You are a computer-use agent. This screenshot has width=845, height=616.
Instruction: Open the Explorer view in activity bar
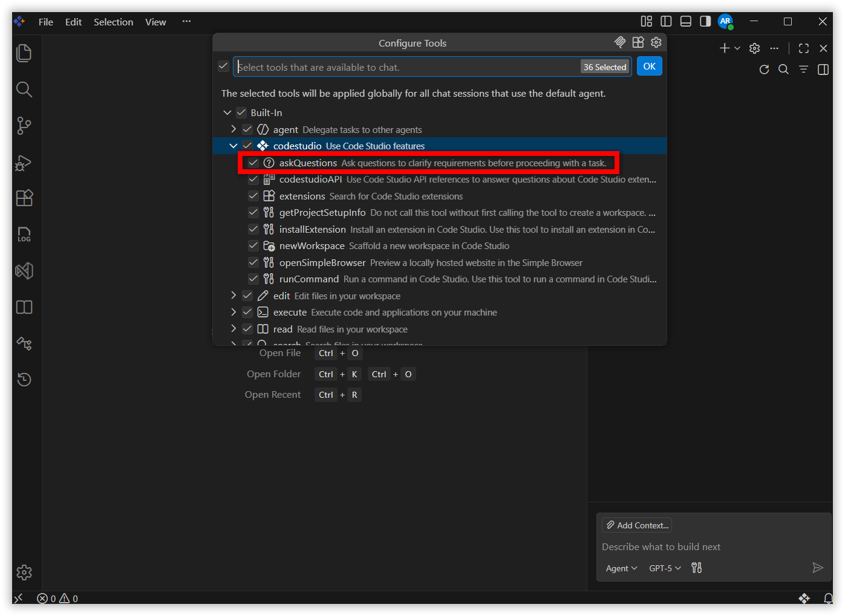24,53
